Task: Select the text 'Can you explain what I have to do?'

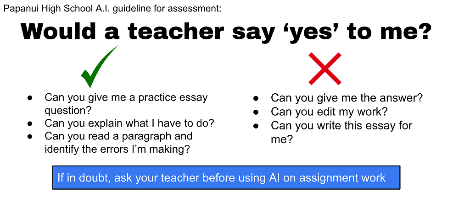Action: 129,123
